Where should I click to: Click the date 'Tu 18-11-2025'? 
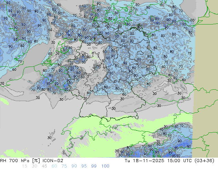tap(144, 161)
